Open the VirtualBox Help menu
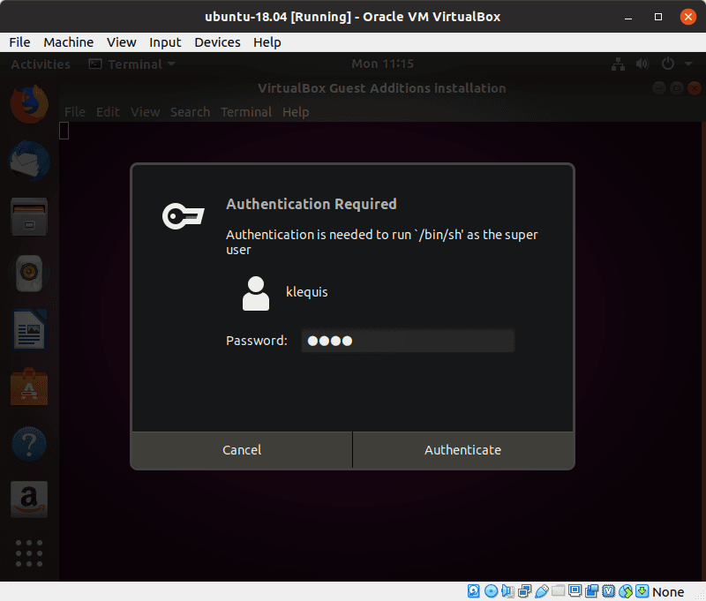This screenshot has width=706, height=601. tap(267, 42)
